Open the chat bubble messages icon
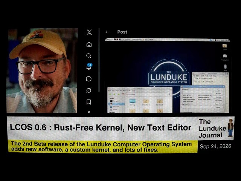 pos(89,79)
